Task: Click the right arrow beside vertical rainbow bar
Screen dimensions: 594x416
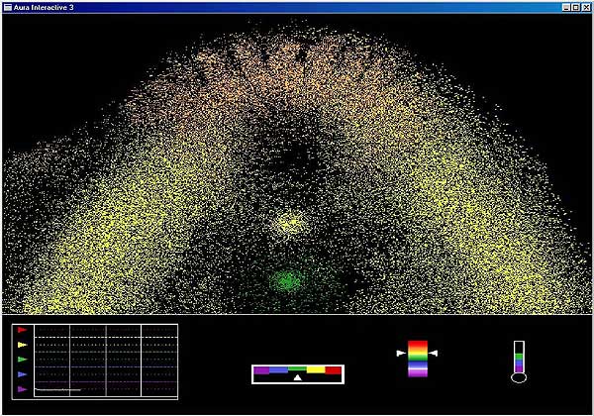Action: (434, 353)
